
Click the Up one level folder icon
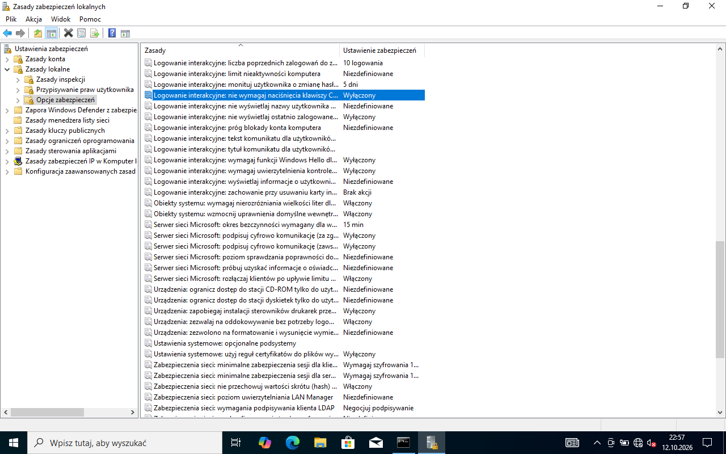point(38,33)
